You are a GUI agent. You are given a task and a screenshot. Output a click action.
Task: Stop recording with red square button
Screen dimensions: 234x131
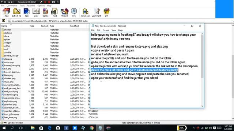[49, 2]
